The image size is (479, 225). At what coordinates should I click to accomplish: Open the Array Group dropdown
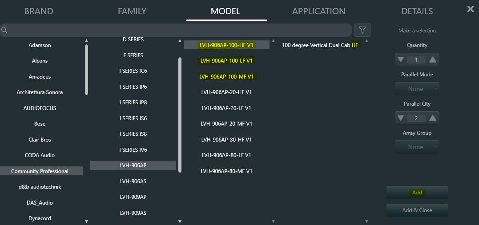click(417, 147)
